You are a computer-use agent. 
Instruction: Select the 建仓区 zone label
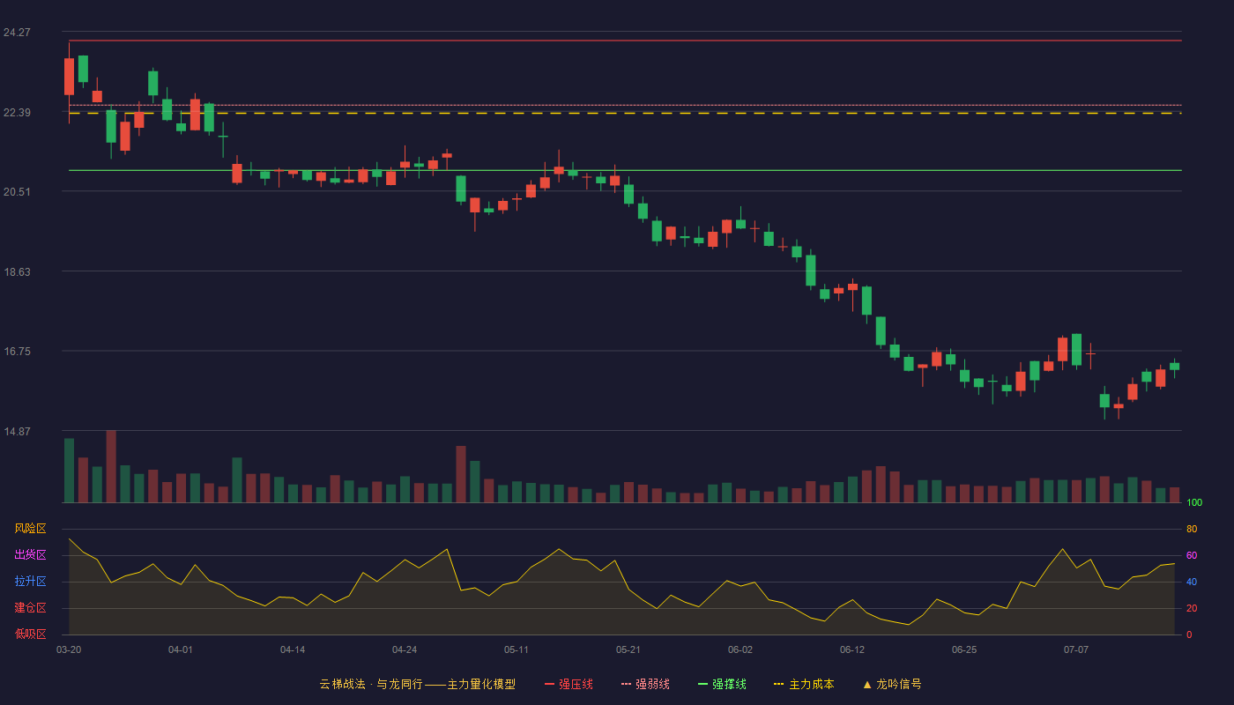(x=30, y=608)
